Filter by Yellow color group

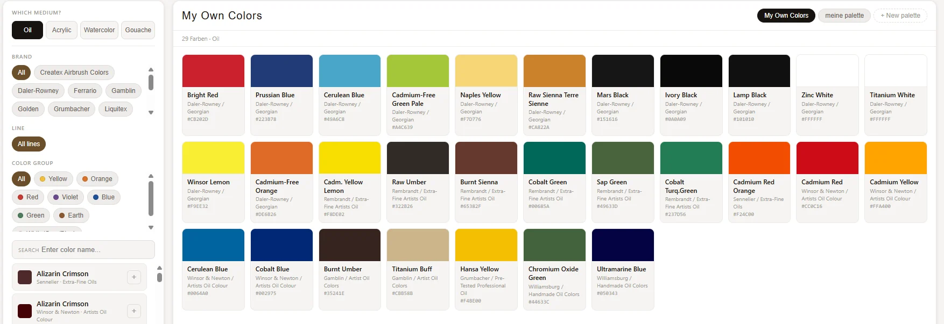pos(53,179)
